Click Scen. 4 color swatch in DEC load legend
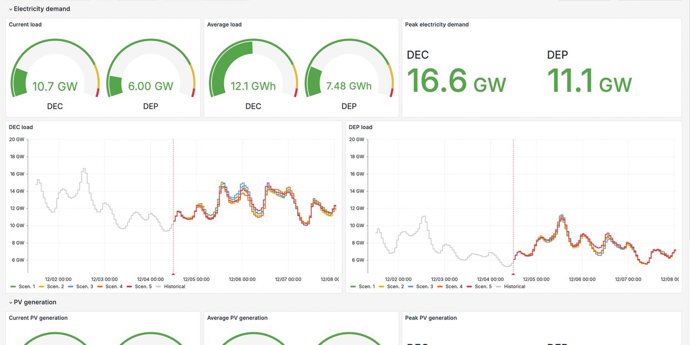The height and width of the screenshot is (345, 690). point(100,287)
